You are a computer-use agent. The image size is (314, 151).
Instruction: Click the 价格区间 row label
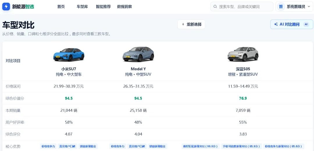pyautogui.click(x=13, y=86)
